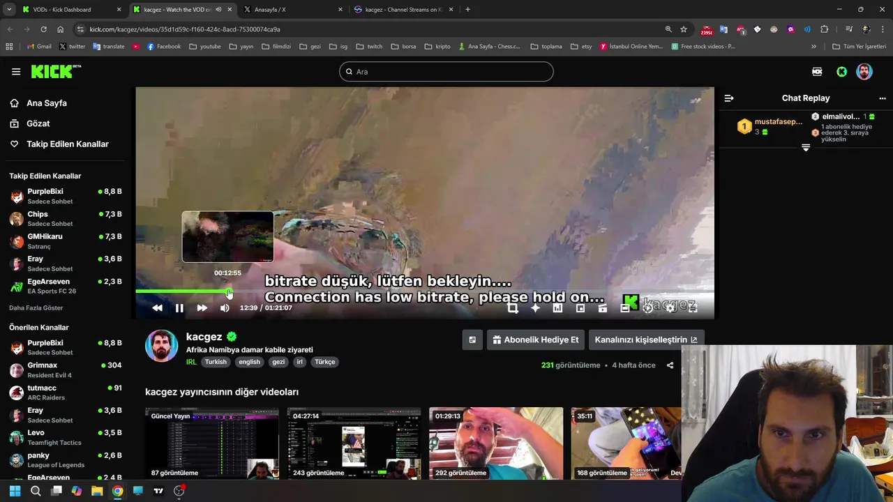Click Abonelik Hediye Et button
This screenshot has width=893, height=502.
point(535,340)
